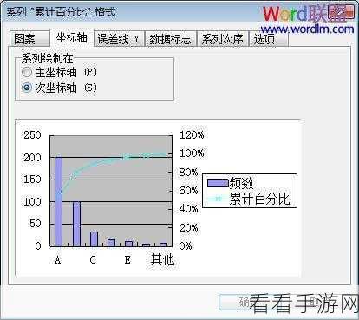Open the 误差线 Y tab
This screenshot has height=320, width=359.
tap(119, 39)
